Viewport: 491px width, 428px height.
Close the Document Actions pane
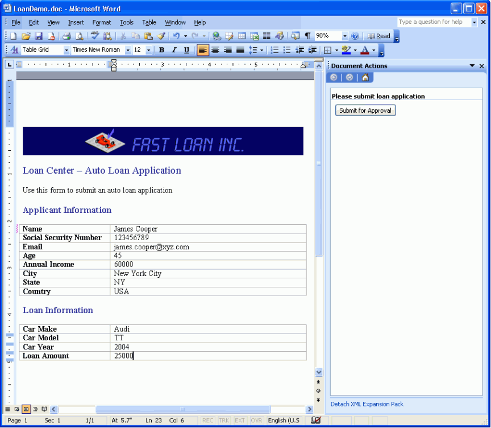481,66
